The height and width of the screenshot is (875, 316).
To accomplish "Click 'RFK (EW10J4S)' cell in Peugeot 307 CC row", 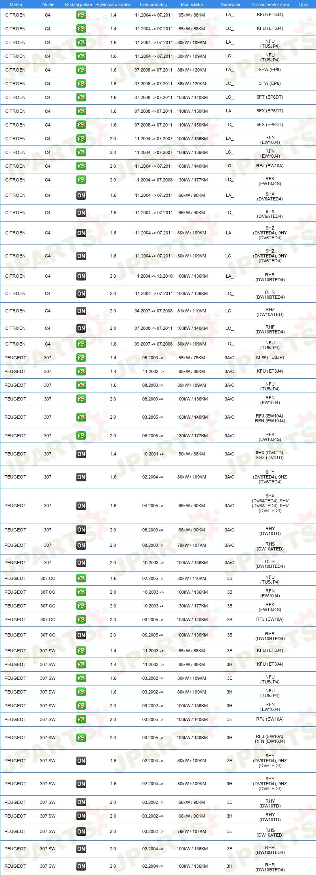I will [x=270, y=607].
